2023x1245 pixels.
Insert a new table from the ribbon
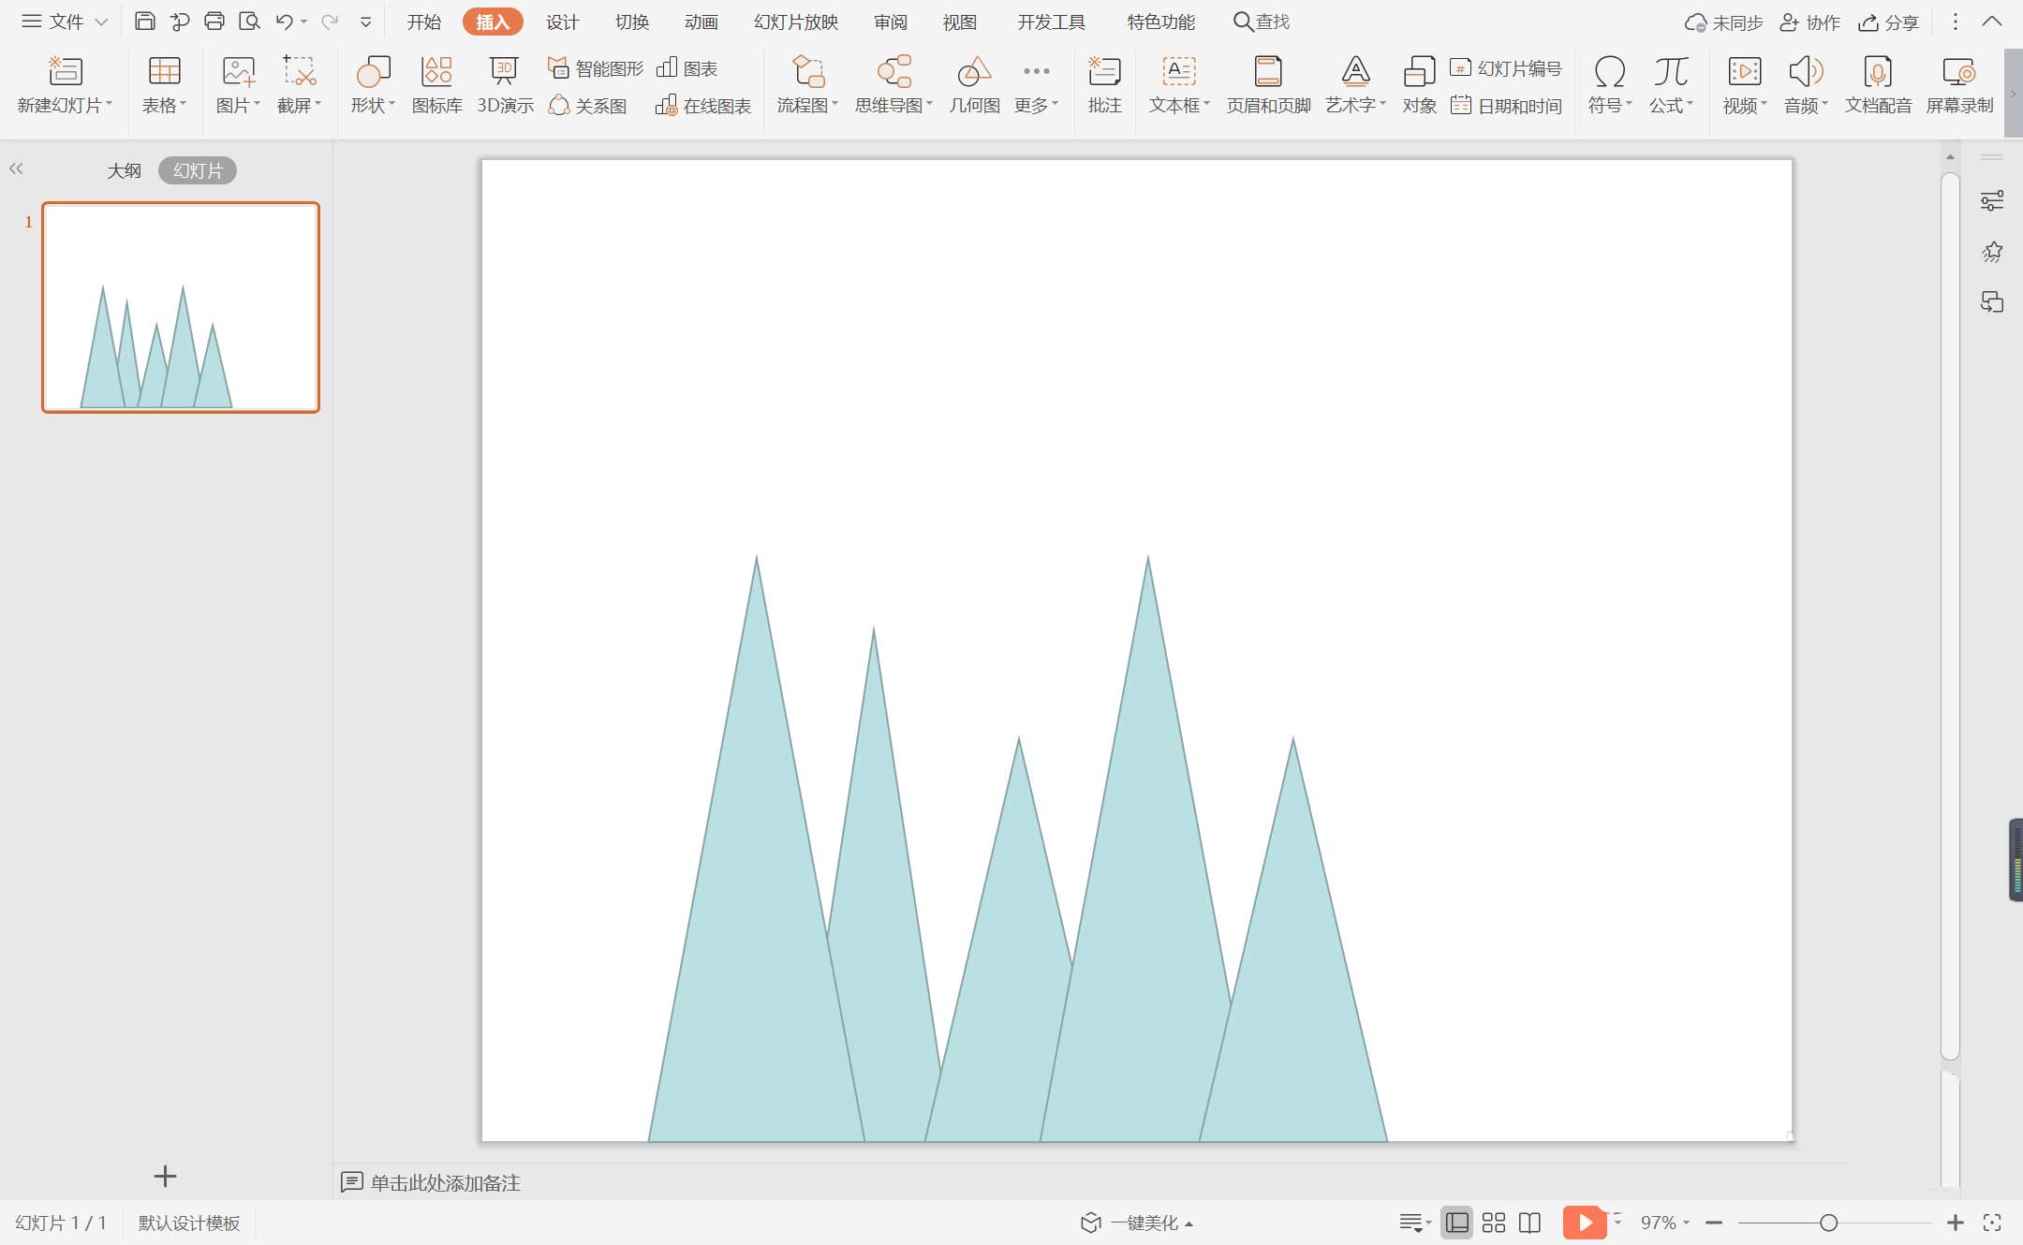164,83
